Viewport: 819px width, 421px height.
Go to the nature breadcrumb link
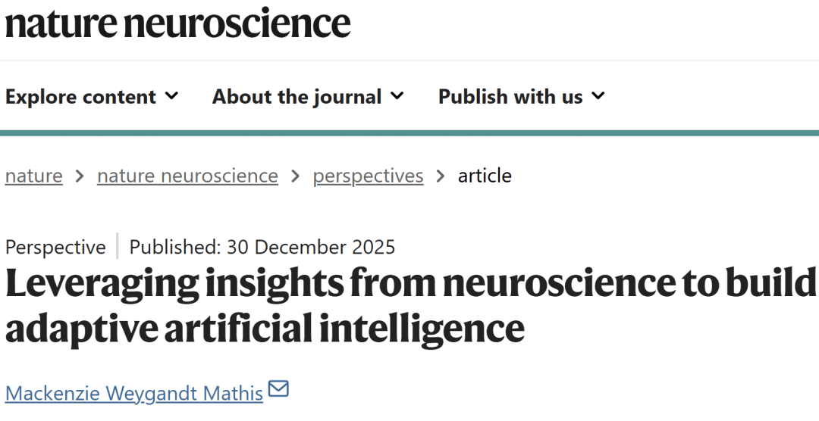pos(34,176)
